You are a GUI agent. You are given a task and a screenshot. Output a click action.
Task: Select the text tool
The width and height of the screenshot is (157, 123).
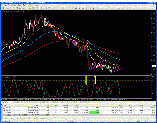73,8
